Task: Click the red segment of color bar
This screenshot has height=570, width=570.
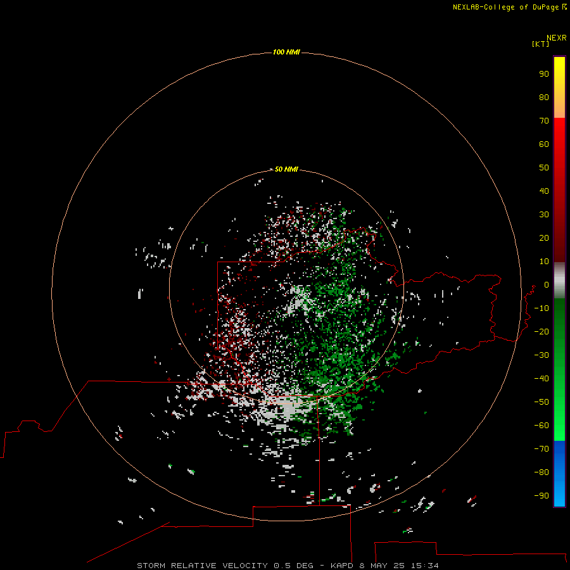Action: point(559,190)
